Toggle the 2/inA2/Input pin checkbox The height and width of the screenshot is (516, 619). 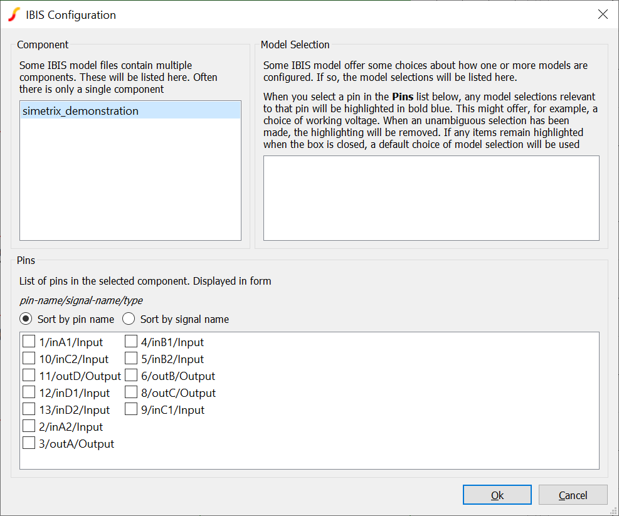click(29, 426)
